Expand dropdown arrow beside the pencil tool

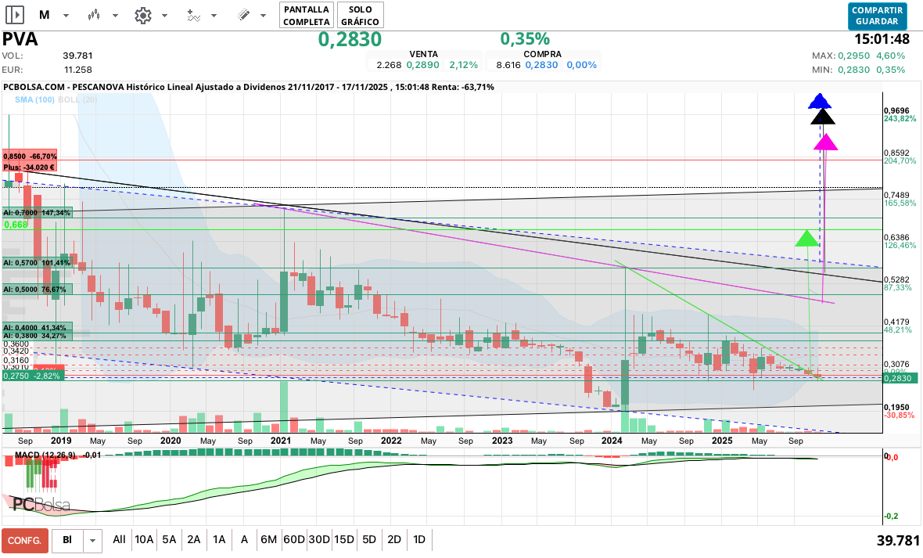tap(265, 16)
